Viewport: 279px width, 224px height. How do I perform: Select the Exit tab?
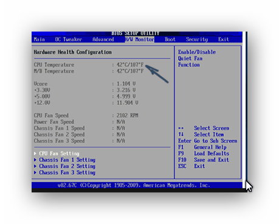coord(224,39)
